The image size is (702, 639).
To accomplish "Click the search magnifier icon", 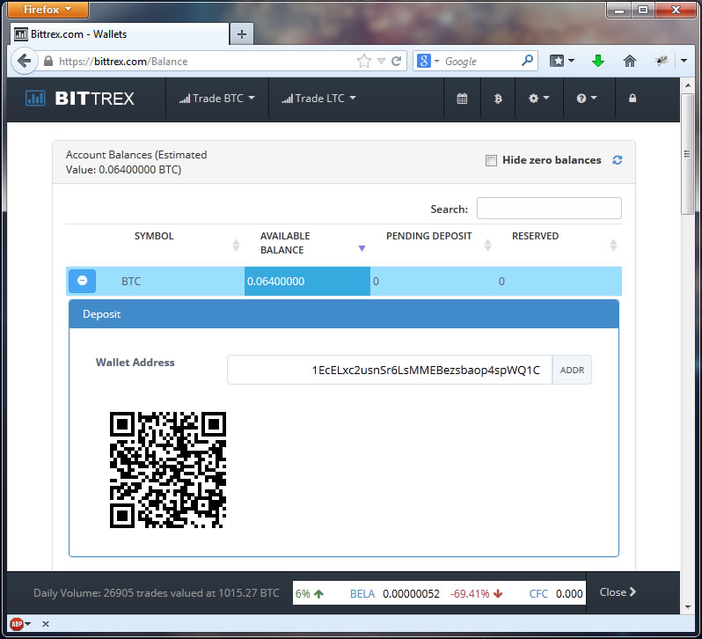I will tap(528, 60).
